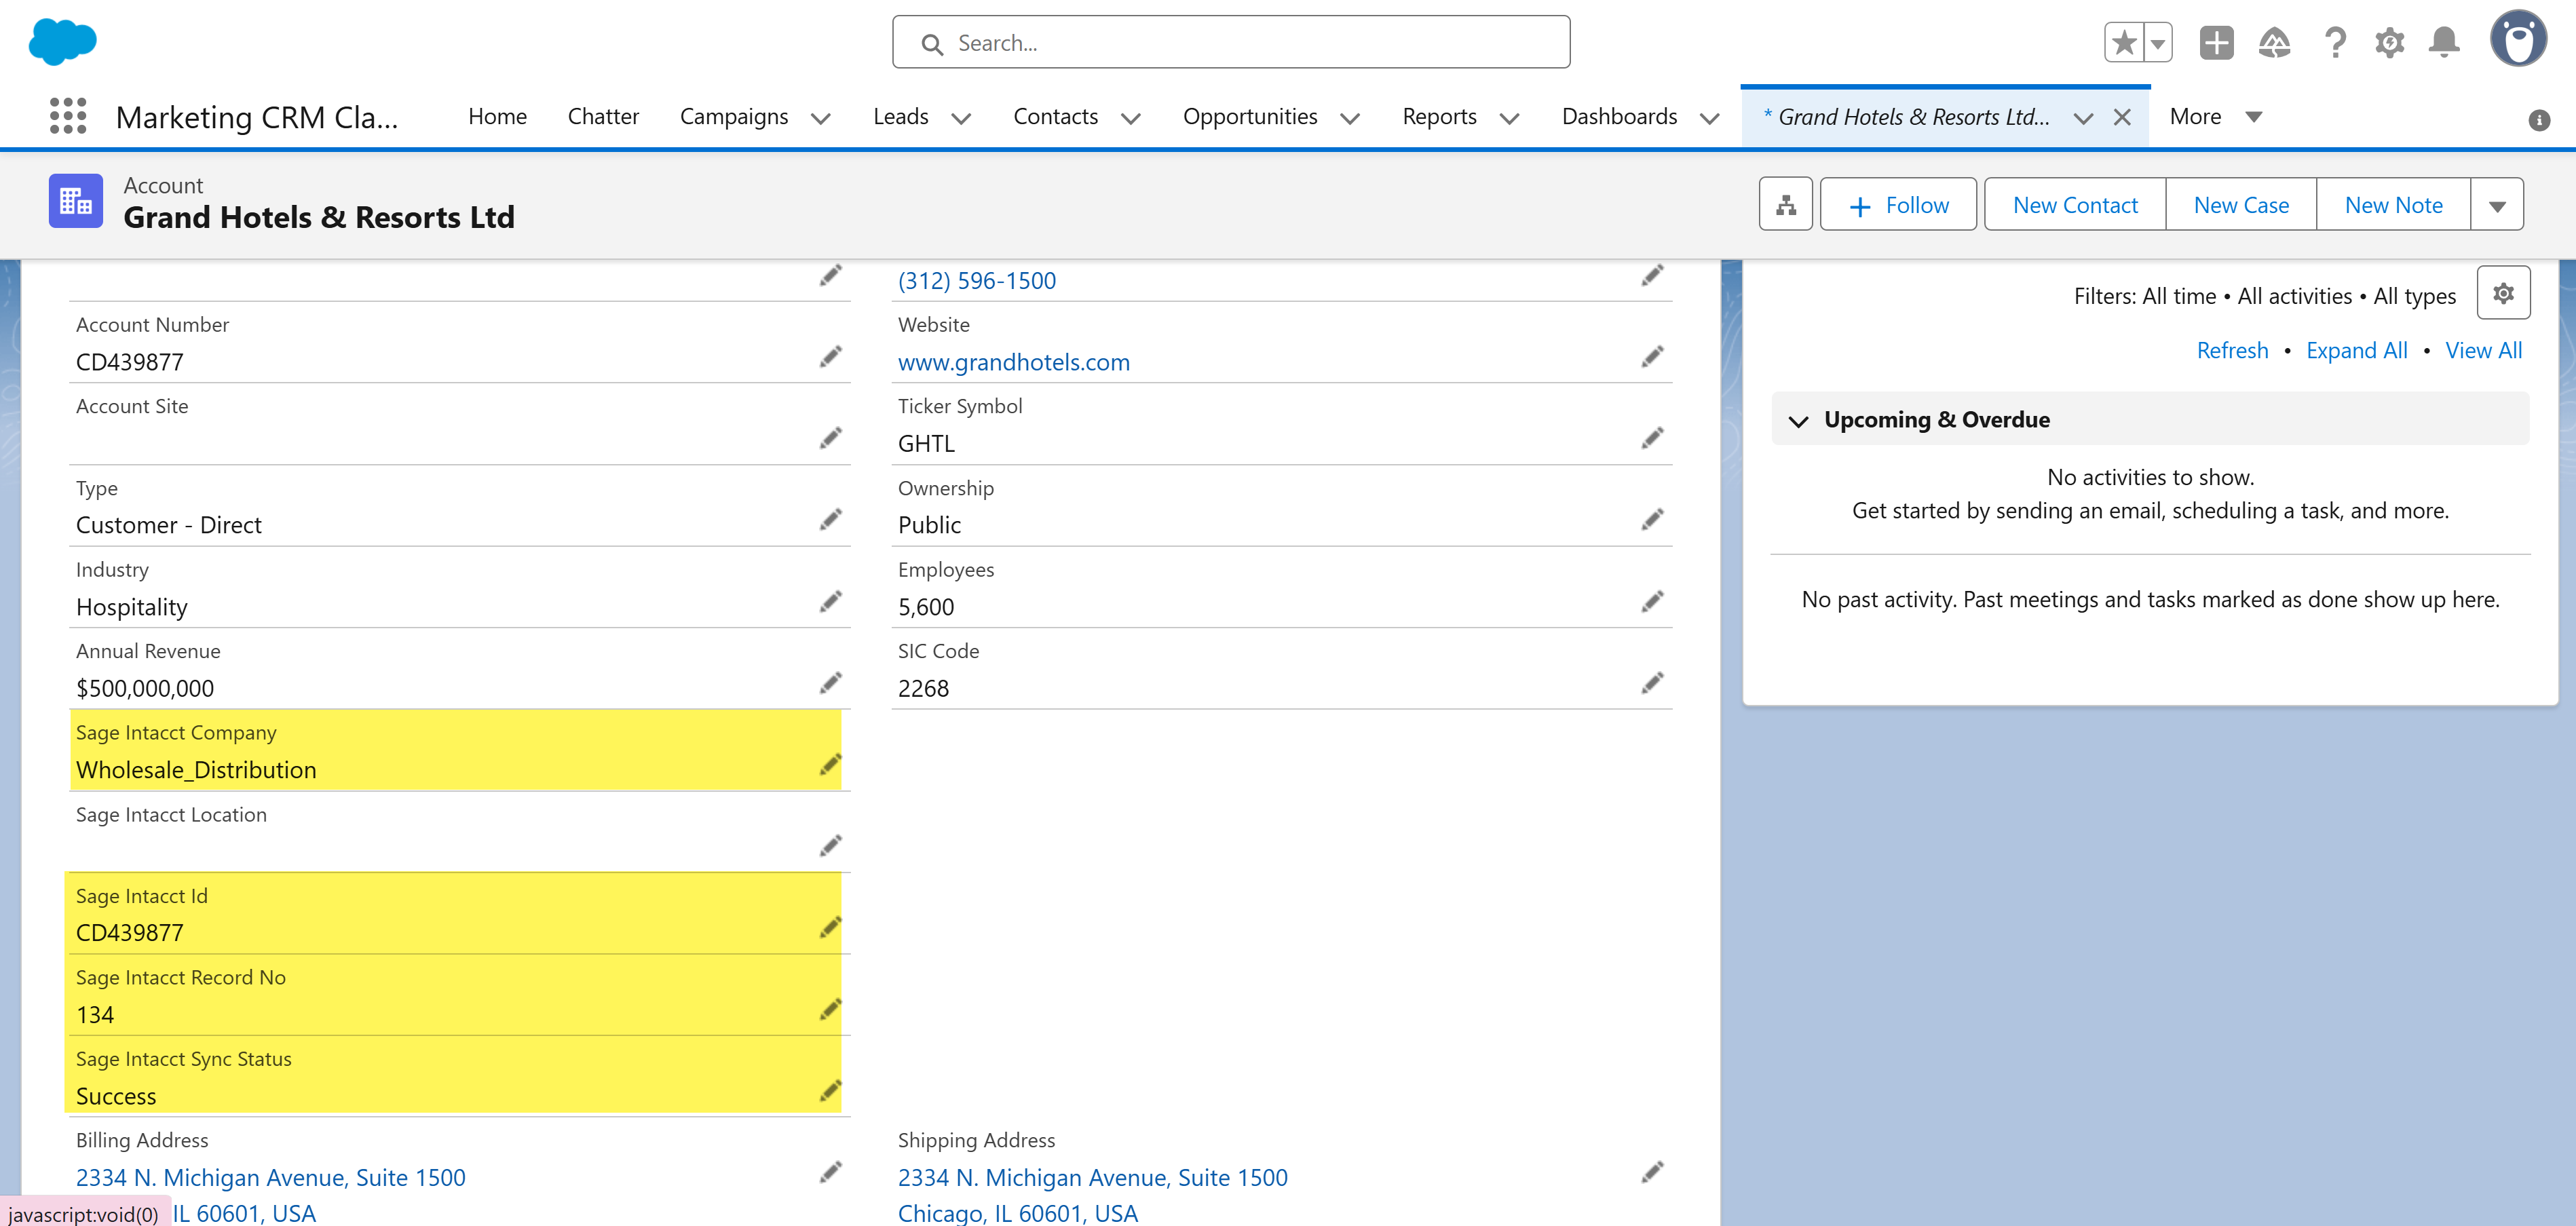The image size is (2576, 1226).
Task: Show more record actions dropdown
Action: tap(2496, 205)
